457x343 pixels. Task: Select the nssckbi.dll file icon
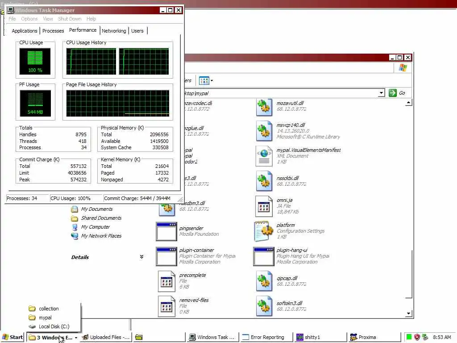point(264,181)
